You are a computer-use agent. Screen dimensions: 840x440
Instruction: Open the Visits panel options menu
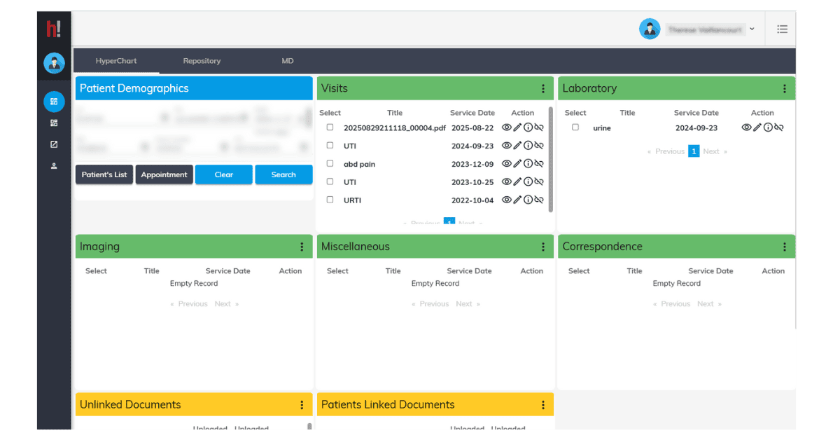click(x=543, y=89)
